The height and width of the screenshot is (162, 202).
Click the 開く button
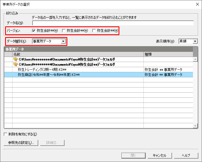click(x=133, y=155)
